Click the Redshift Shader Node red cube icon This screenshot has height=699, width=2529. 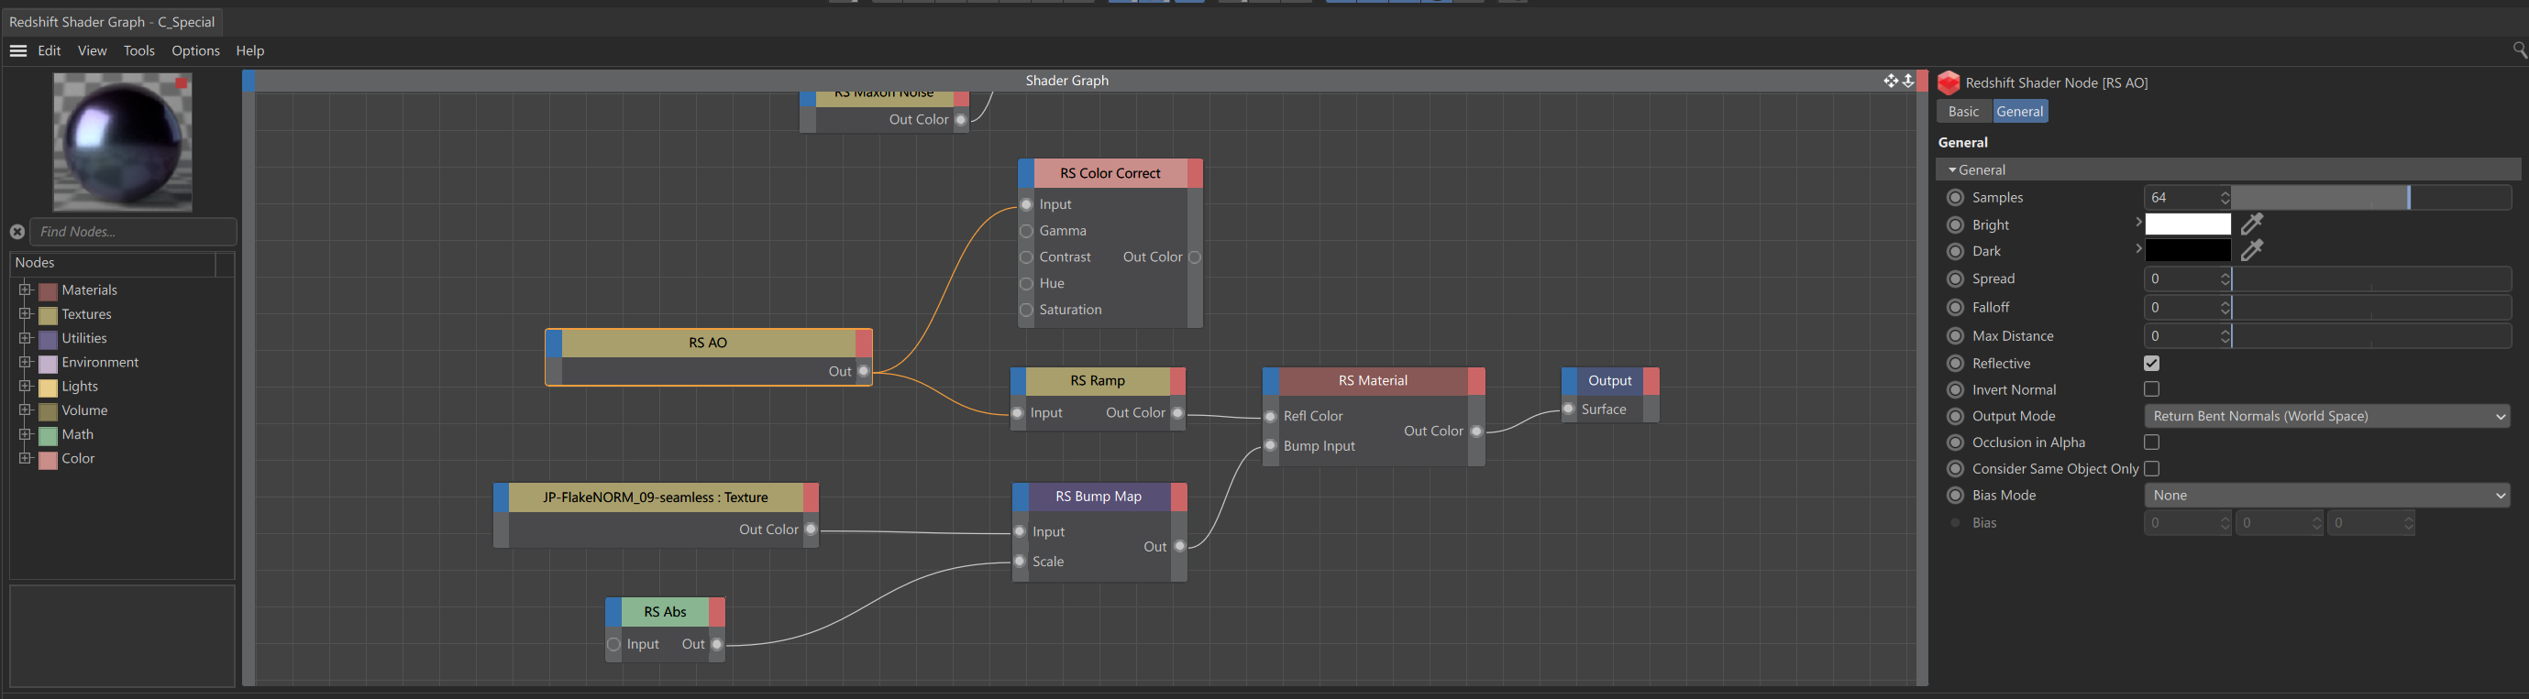(1949, 82)
